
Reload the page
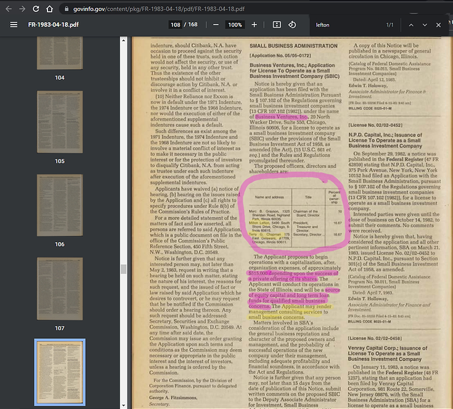[36, 9]
